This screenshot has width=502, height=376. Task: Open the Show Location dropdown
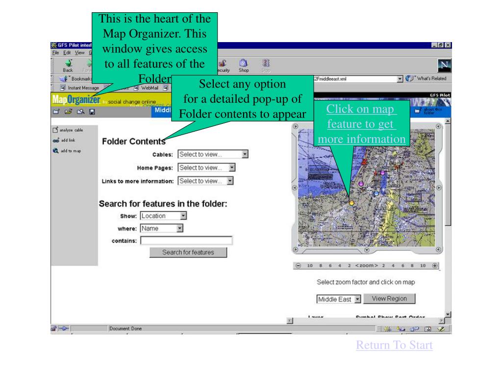pyautogui.click(x=163, y=216)
